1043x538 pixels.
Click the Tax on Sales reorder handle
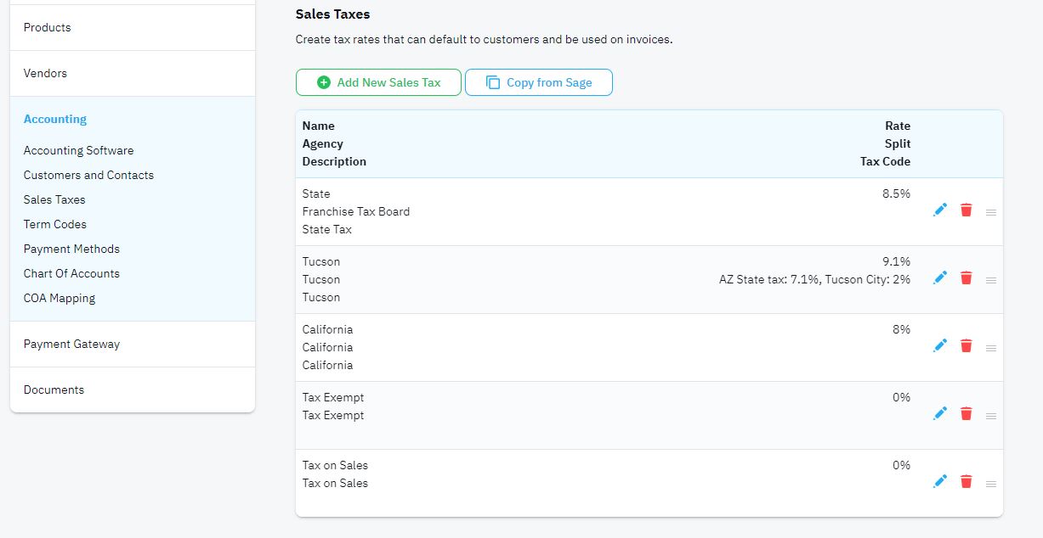click(991, 484)
